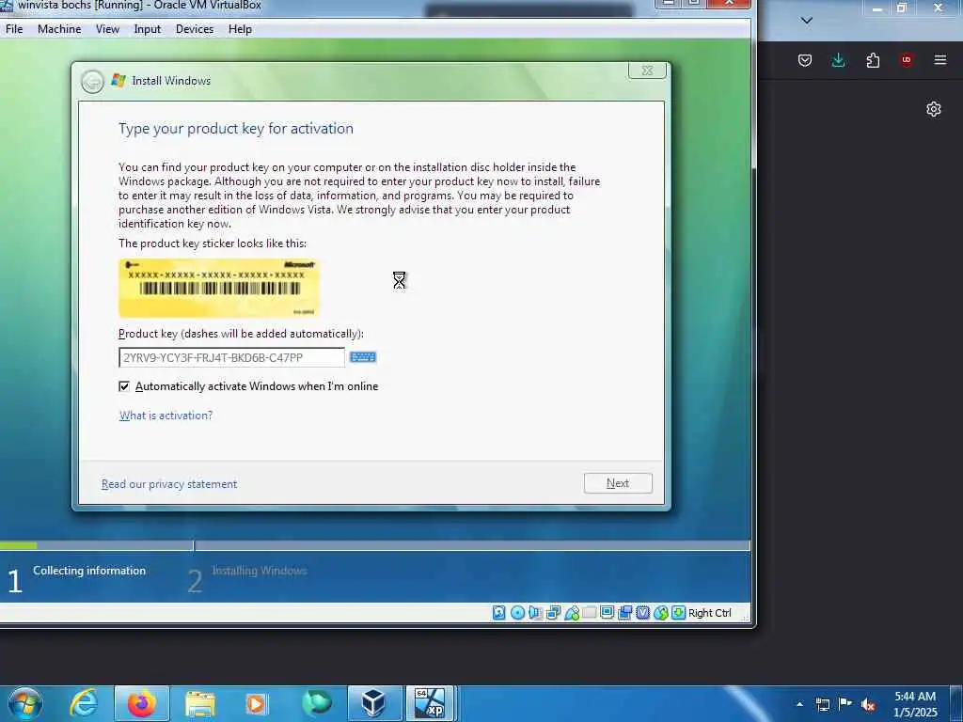Focus the product key input field

click(x=231, y=357)
